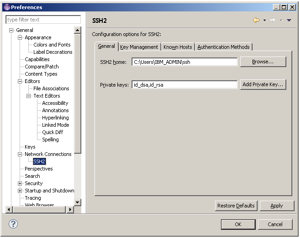Expand the Security tree node
Screen dimensions: 300x238
click(20, 183)
